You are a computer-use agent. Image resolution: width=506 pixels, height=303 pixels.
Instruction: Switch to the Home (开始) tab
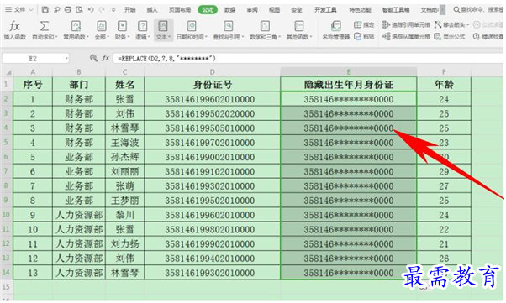(x=130, y=10)
